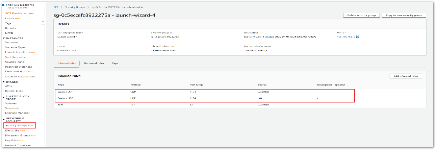Select security group ID sg-0c5eccefc8922275a value
Screen dimensions: 436x150
(x=165, y=36)
